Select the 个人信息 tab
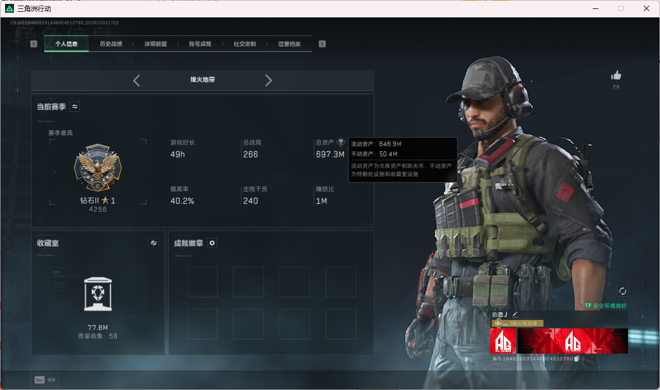Screen dimensions: 660x390 pyautogui.click(x=66, y=44)
